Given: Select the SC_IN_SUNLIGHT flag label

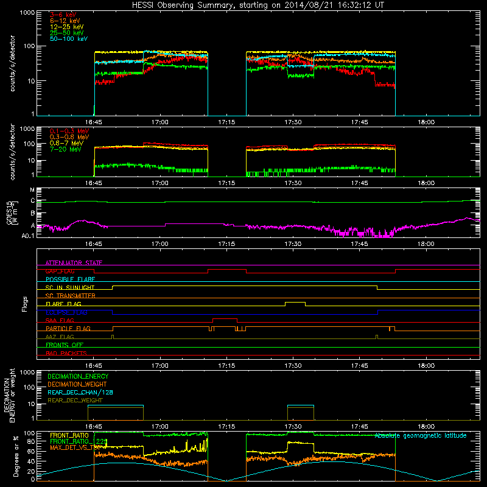Looking at the screenshot, I should [x=70, y=287].
